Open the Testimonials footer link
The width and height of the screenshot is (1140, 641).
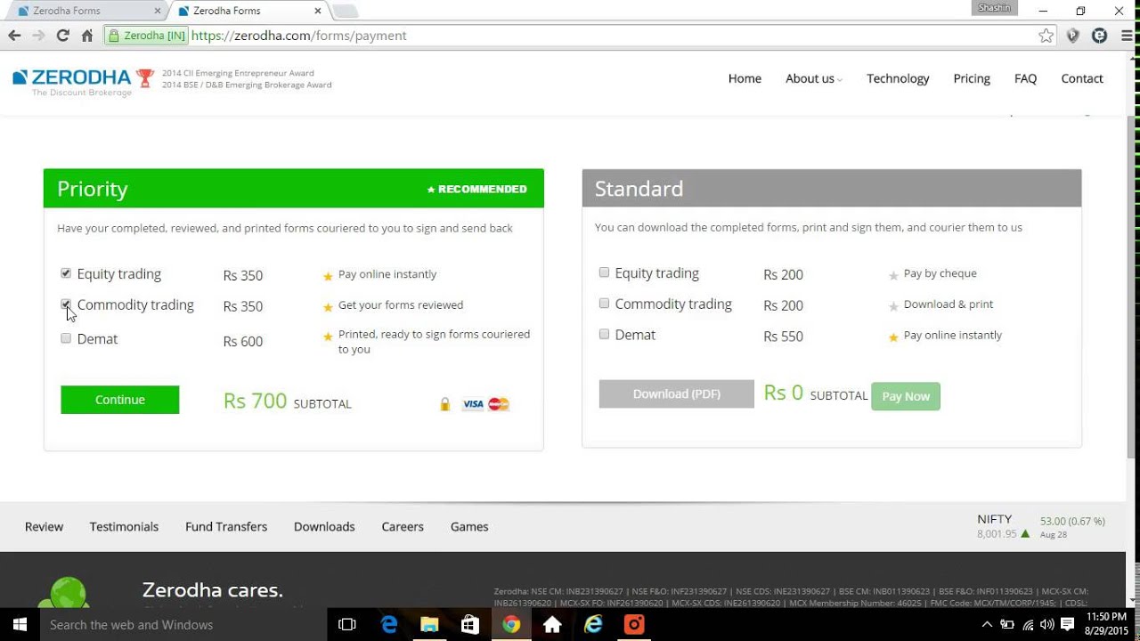click(x=124, y=526)
